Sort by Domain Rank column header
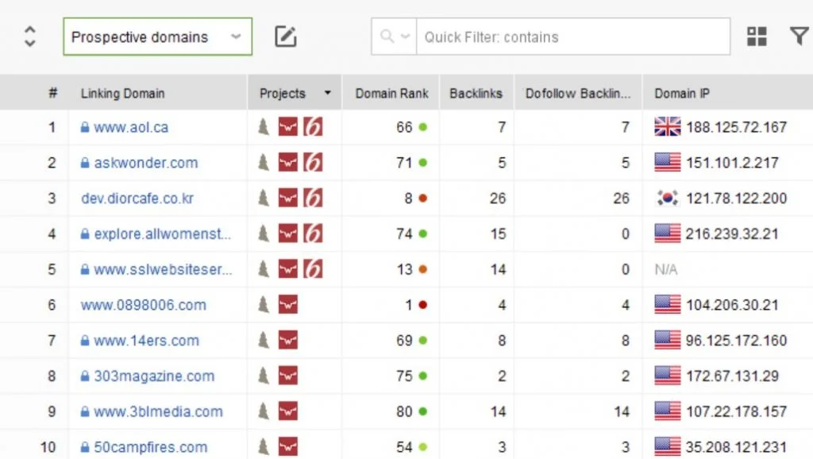This screenshot has width=813, height=459. pos(391,93)
